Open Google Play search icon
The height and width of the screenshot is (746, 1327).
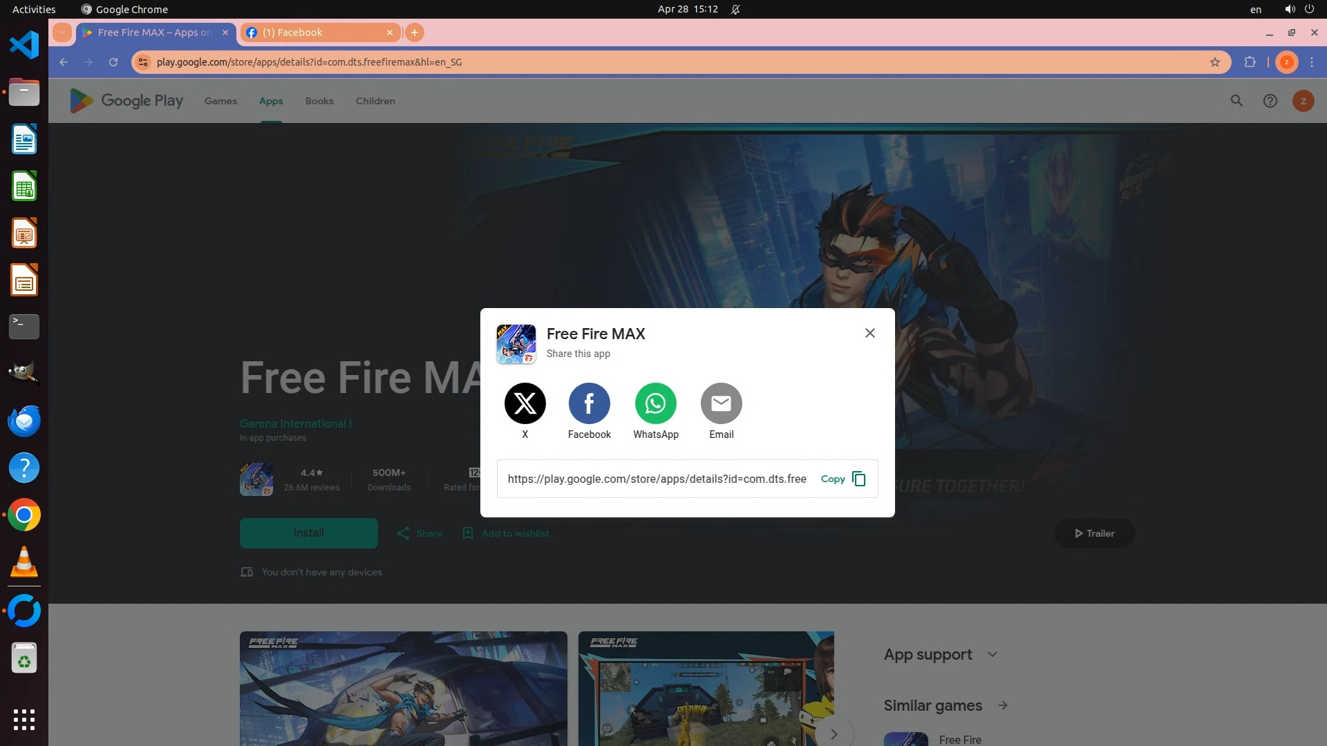pos(1236,101)
